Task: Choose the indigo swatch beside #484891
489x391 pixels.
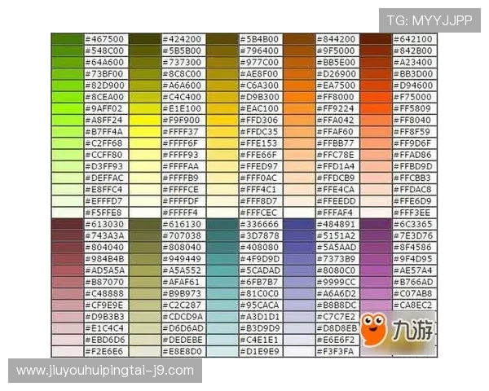Action: point(299,224)
